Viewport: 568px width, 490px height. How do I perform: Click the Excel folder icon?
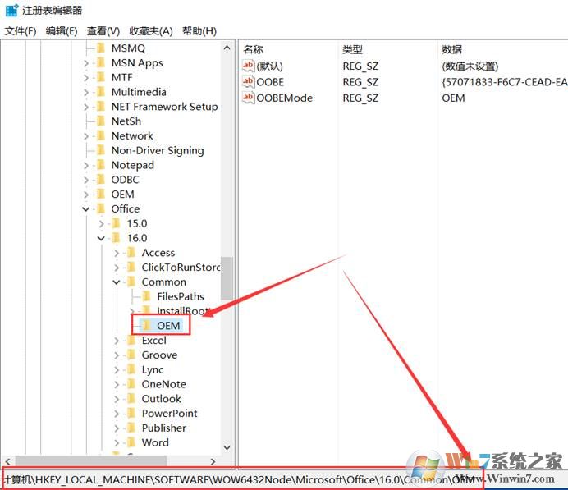coord(131,340)
